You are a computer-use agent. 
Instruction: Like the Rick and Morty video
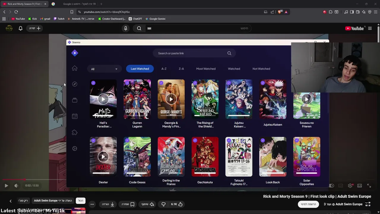(x=176, y=204)
